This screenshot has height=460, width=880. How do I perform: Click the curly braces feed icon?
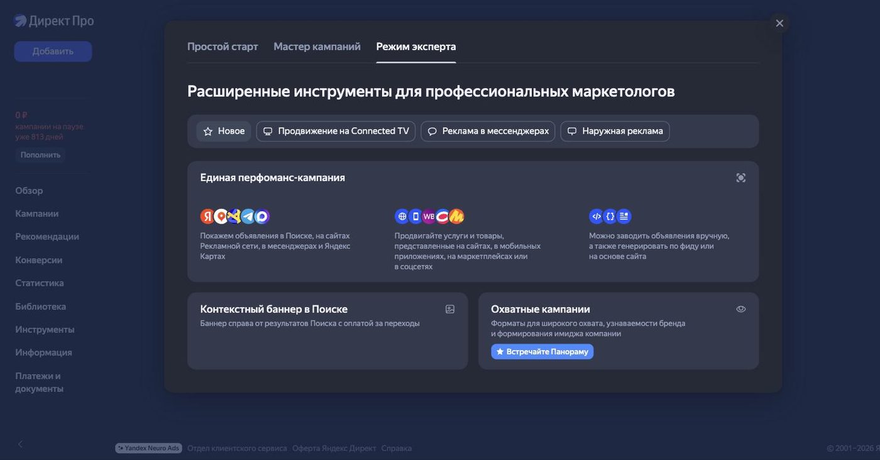pyautogui.click(x=610, y=216)
